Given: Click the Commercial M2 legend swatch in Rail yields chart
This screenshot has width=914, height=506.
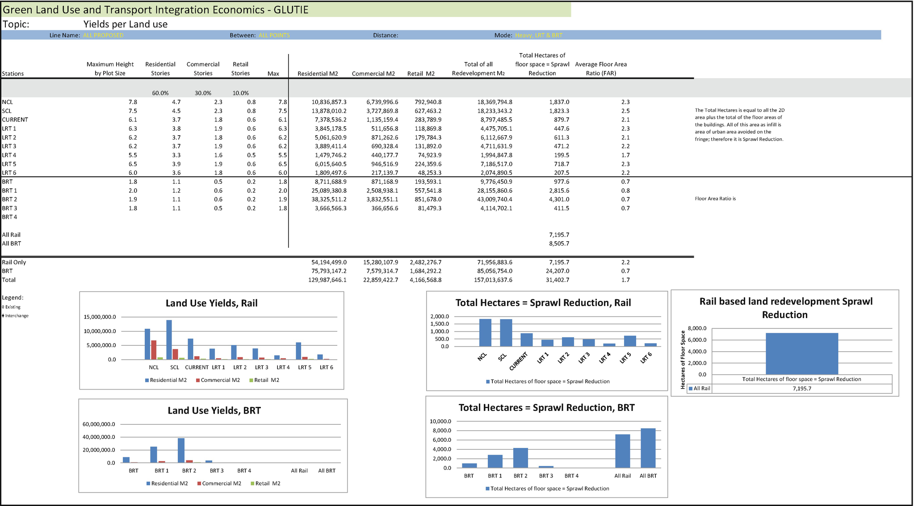Looking at the screenshot, I should 198,380.
